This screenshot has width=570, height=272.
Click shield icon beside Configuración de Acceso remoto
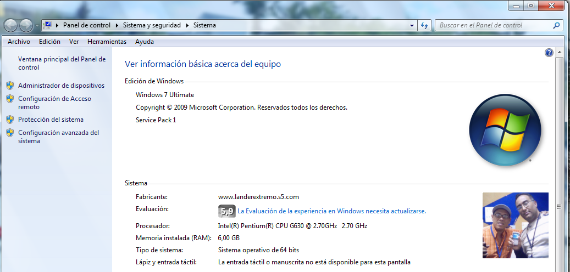pos(10,99)
